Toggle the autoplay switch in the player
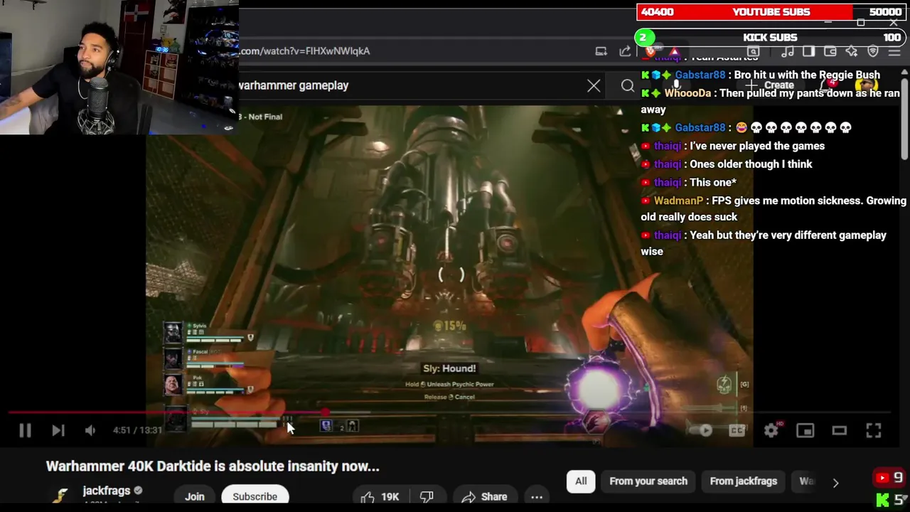Screen dimensions: 910x512 (701, 430)
